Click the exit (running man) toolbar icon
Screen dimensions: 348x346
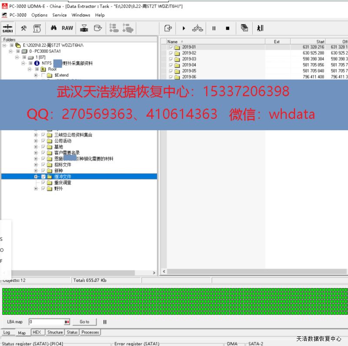point(260,28)
